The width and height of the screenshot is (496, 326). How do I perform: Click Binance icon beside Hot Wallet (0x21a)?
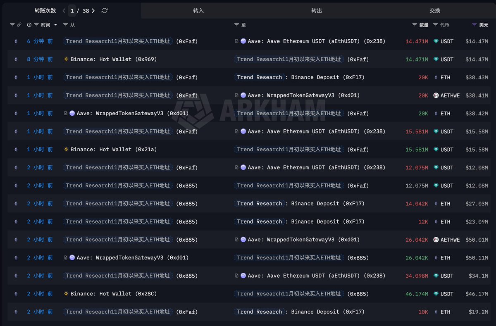point(66,150)
